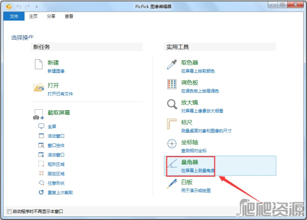The image size is (307, 220).
Task: Click the 查测相对坐标 description text
Action: click(x=194, y=151)
